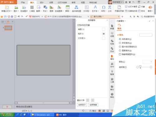Insert an organization chart (组织结构图)
Screen dimensions: 156x117
point(76,9)
